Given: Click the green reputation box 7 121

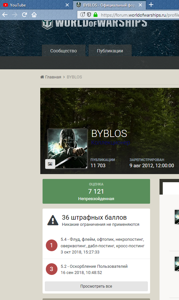Looking at the screenshot, I should (x=96, y=191).
